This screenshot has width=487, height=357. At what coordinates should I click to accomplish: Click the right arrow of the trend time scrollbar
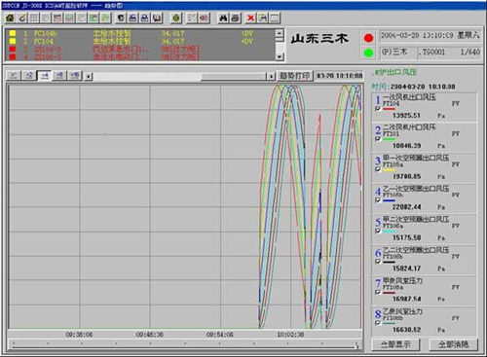(x=271, y=76)
